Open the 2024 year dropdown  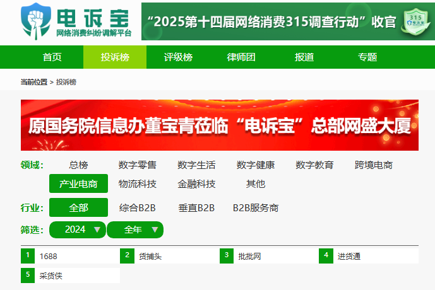pos(78,229)
